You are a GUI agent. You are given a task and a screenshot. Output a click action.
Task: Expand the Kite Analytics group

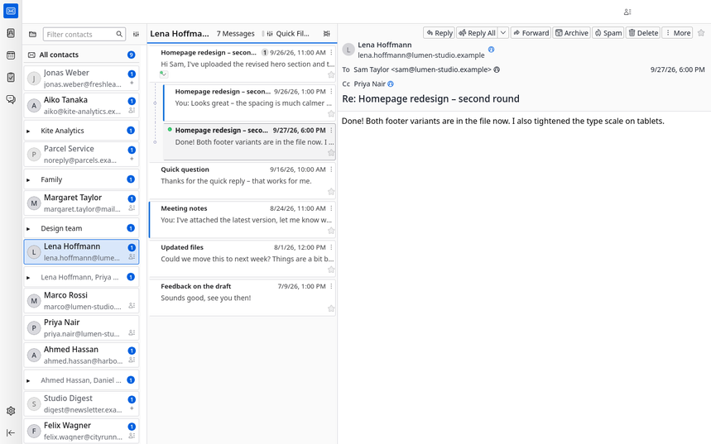(x=28, y=131)
